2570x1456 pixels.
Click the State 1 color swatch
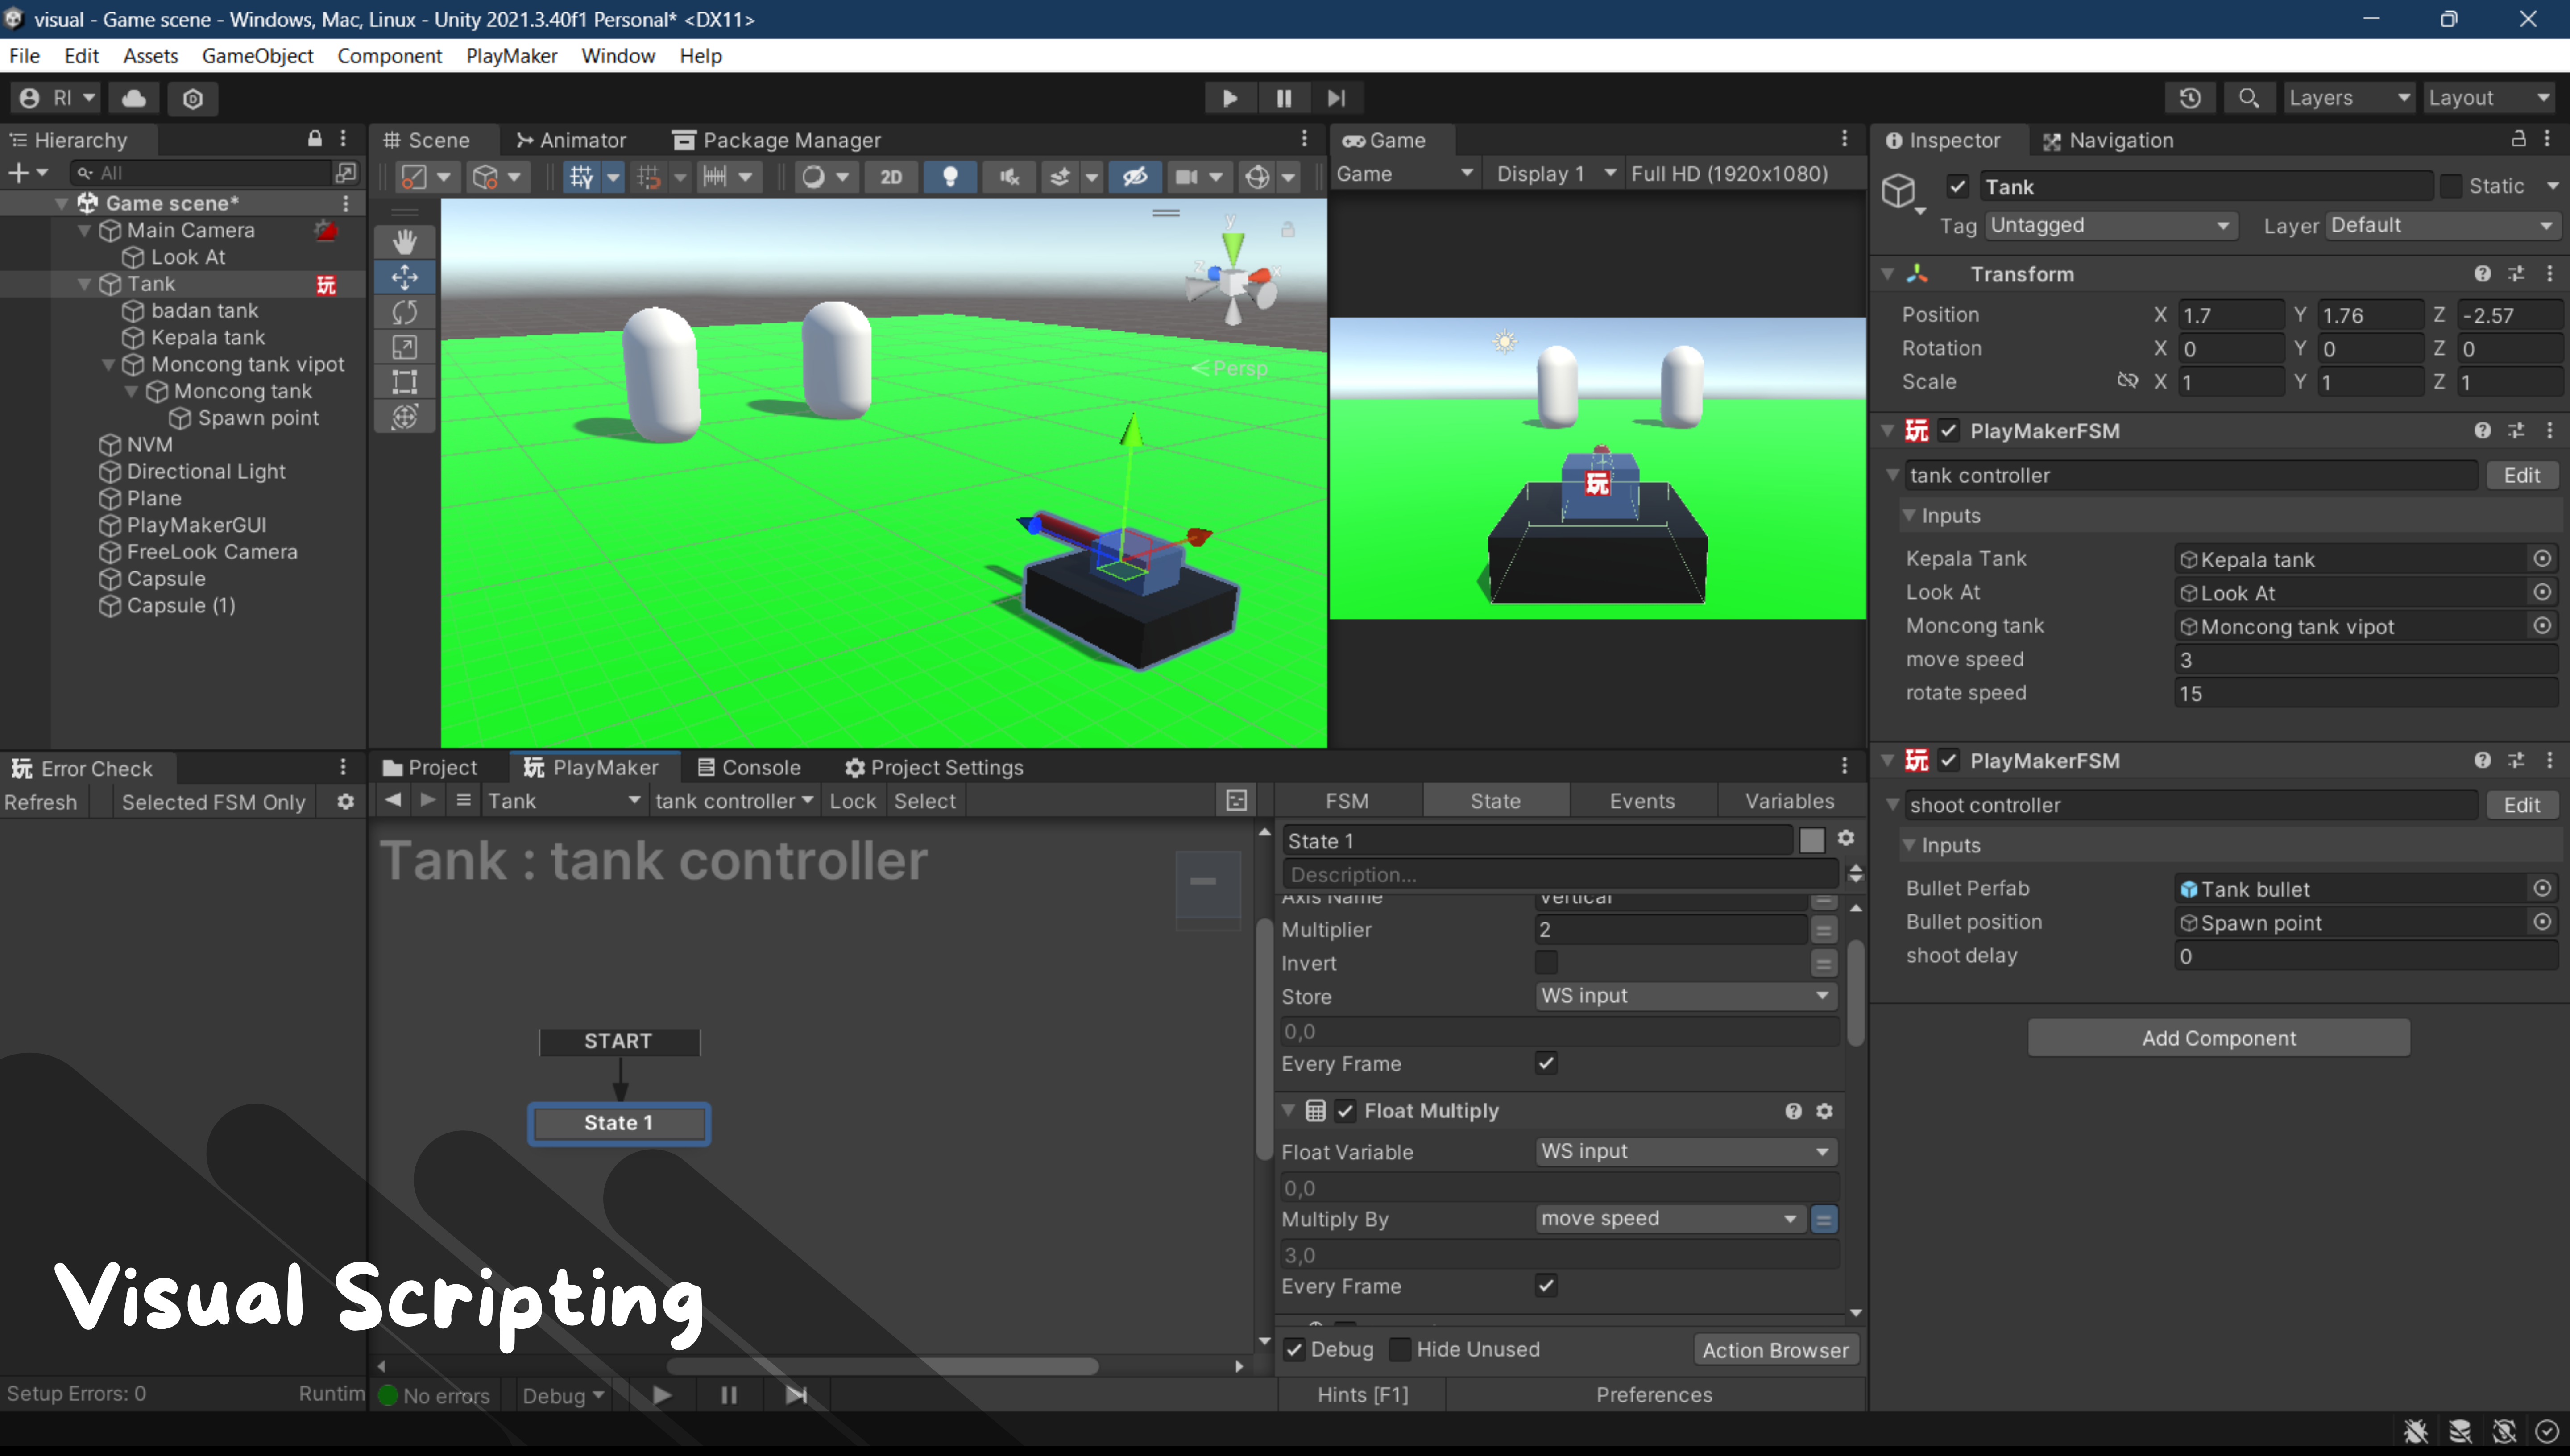1811,840
